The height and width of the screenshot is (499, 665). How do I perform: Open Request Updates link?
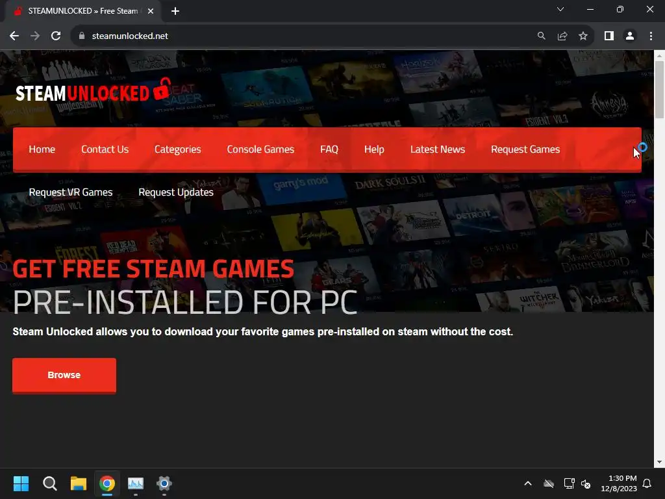[176, 192]
